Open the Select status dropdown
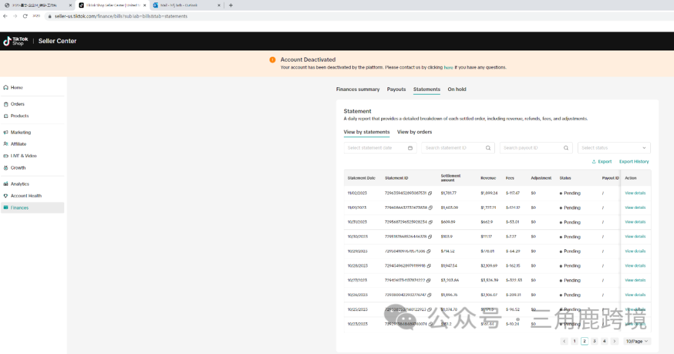The image size is (674, 354). (x=614, y=148)
